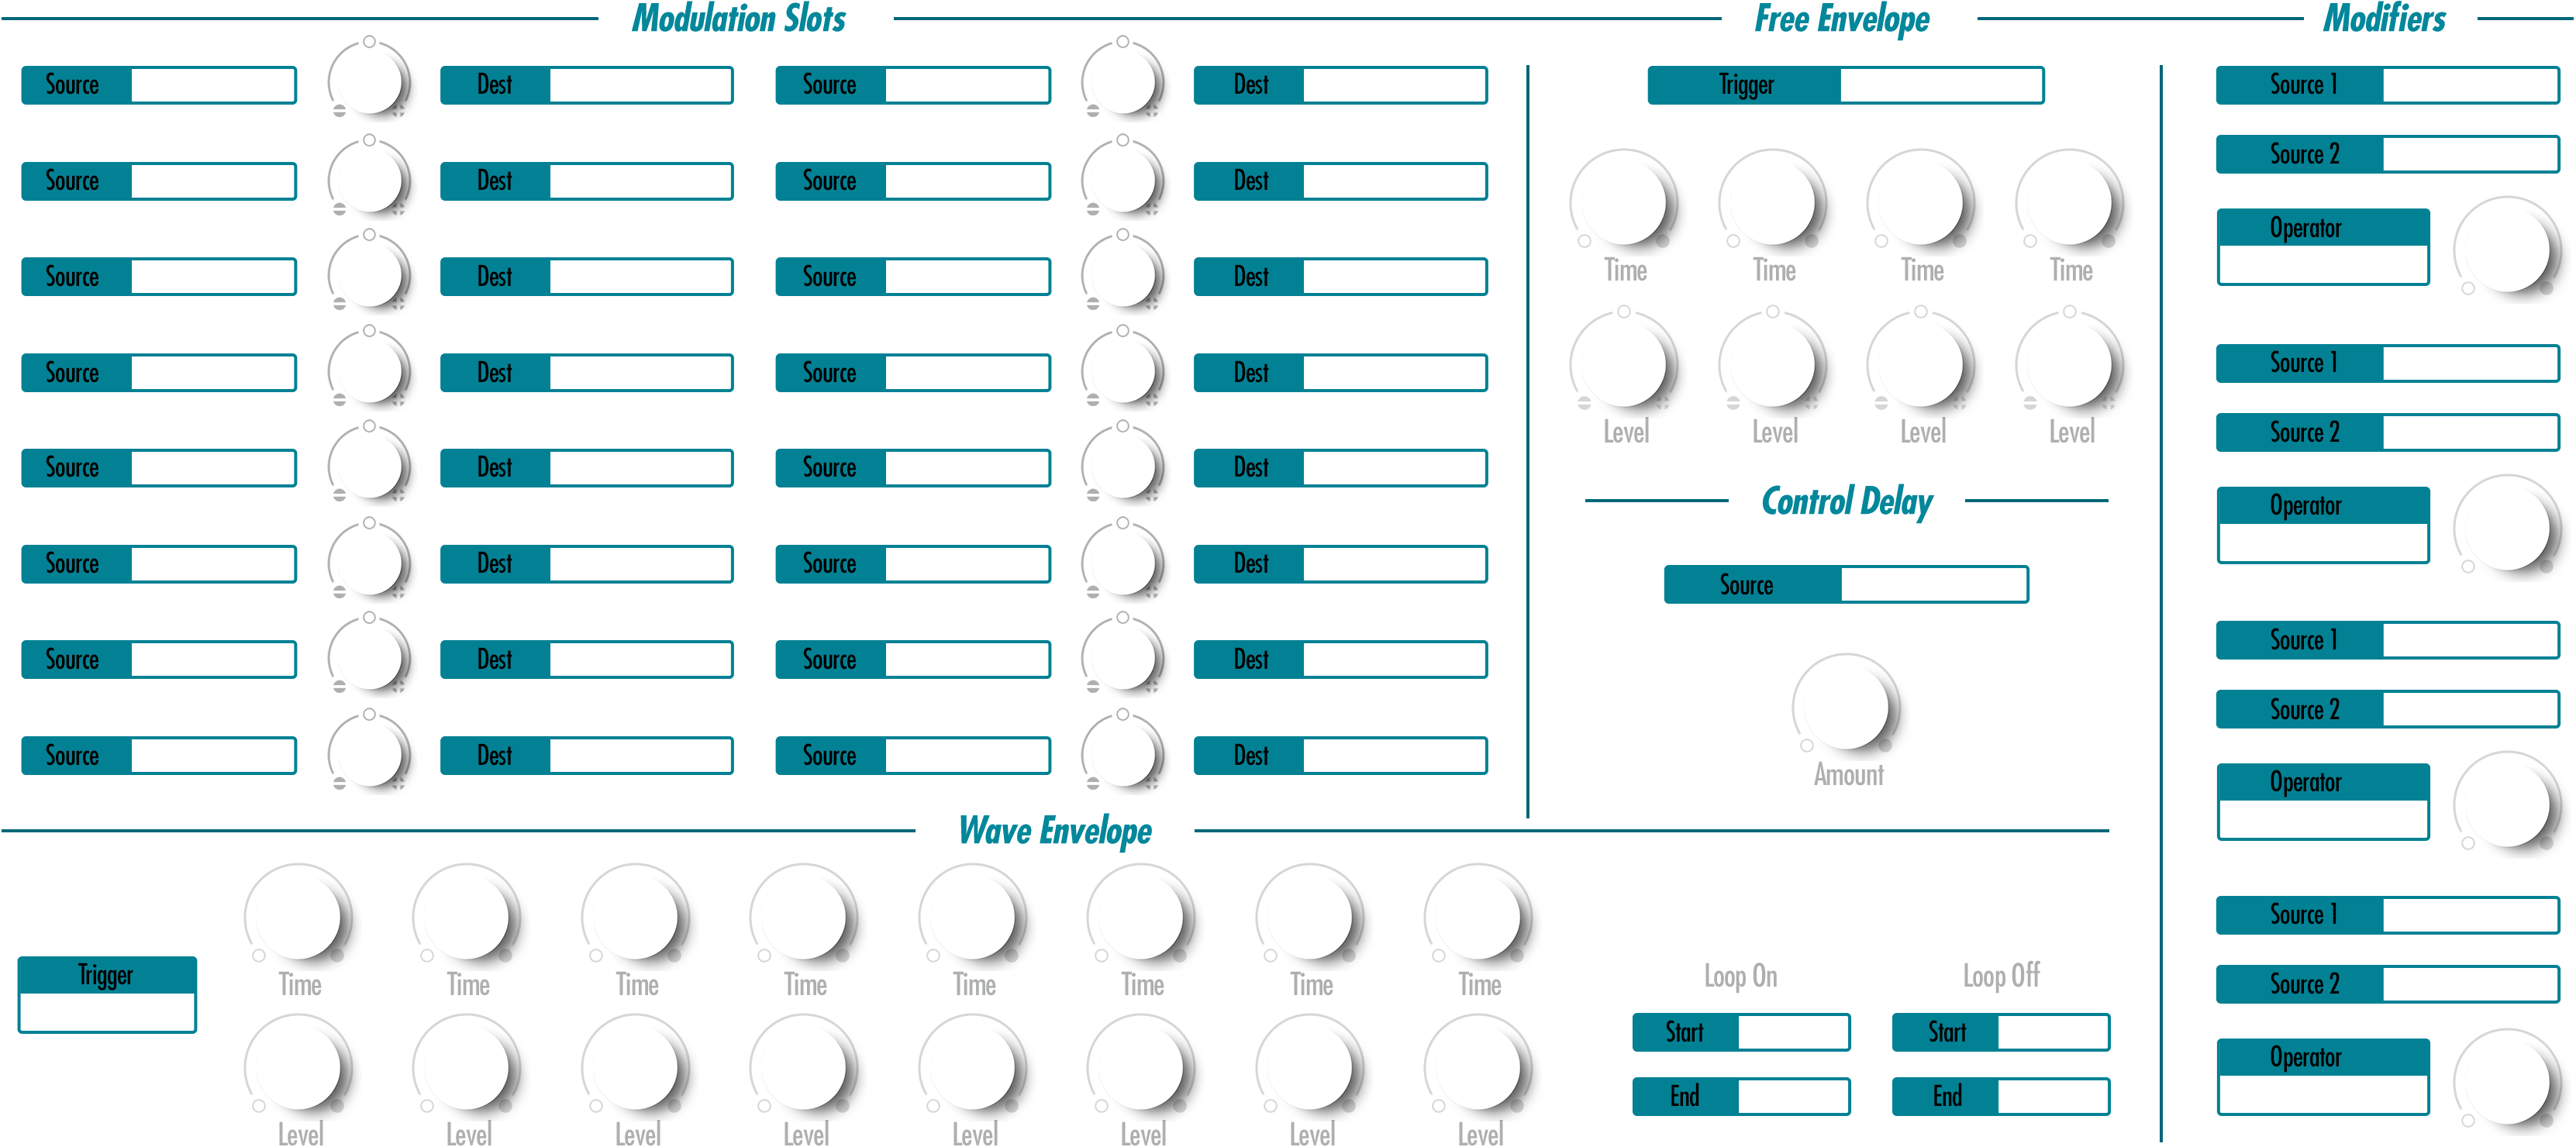Open leftmost Source dropdown in seventh modulation row
This screenshot has width=2576, height=1147.
pos(159,660)
